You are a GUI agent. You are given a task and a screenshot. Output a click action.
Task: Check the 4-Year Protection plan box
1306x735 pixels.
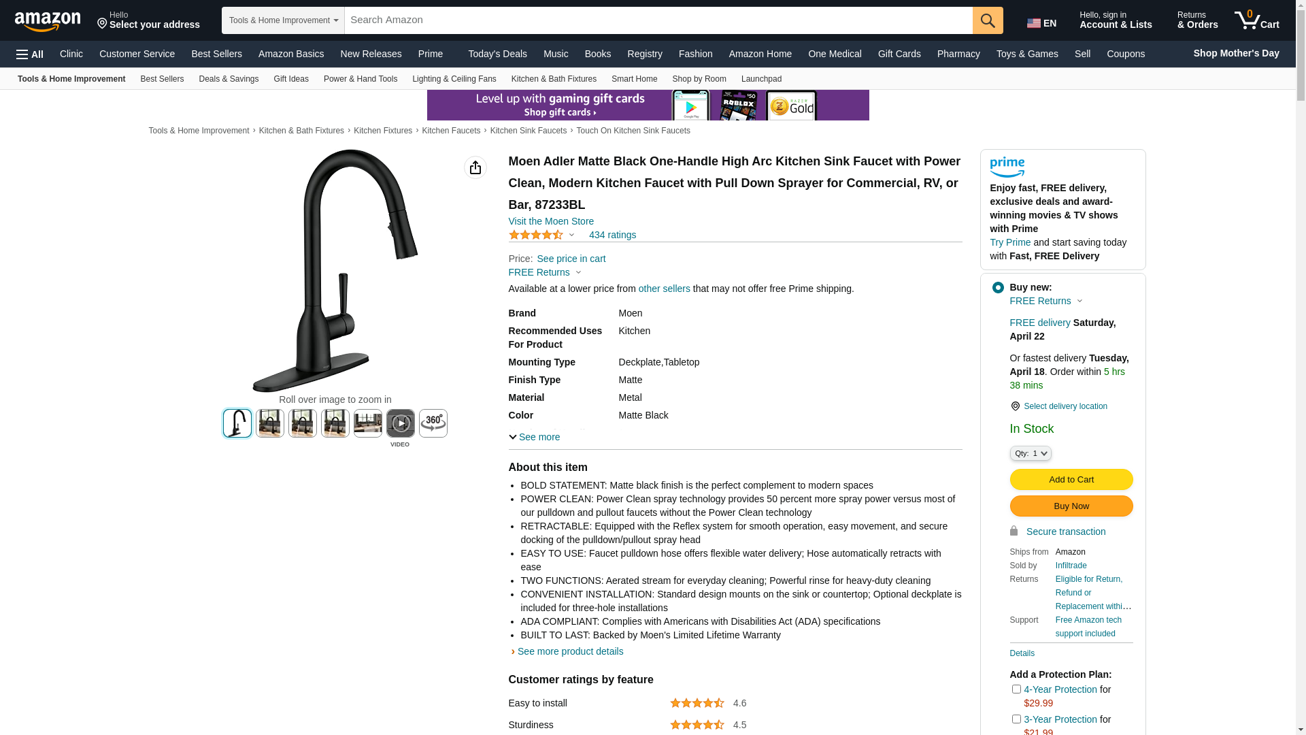tap(1016, 689)
